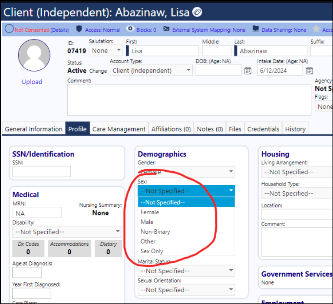
Task: Click the First name field
Action: pos(162,51)
